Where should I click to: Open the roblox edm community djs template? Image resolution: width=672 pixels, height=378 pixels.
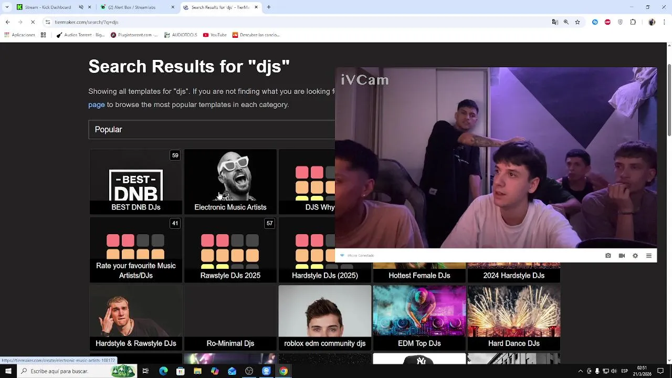pos(325,318)
